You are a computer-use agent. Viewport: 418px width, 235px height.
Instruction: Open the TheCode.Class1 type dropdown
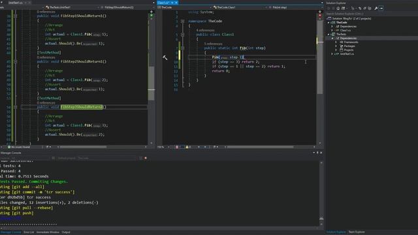click(x=240, y=7)
